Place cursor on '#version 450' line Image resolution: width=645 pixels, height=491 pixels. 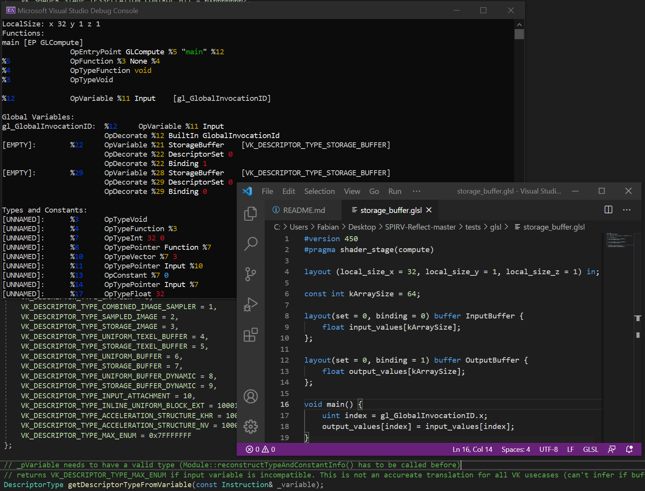click(x=331, y=239)
